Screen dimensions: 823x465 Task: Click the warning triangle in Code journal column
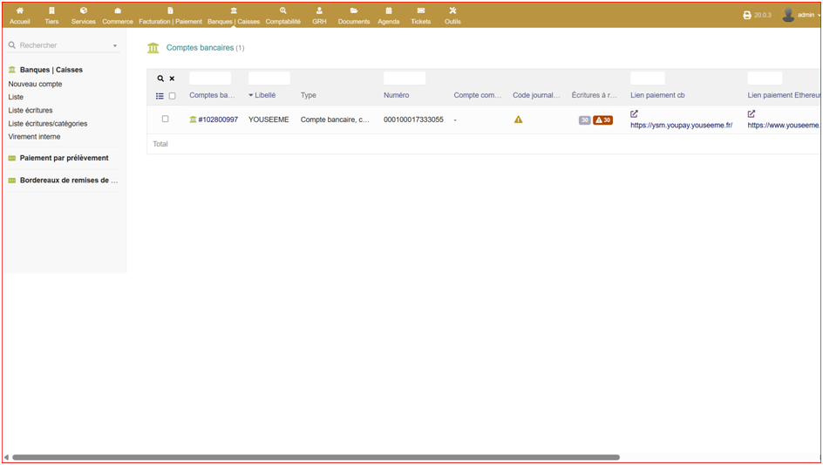tap(518, 120)
